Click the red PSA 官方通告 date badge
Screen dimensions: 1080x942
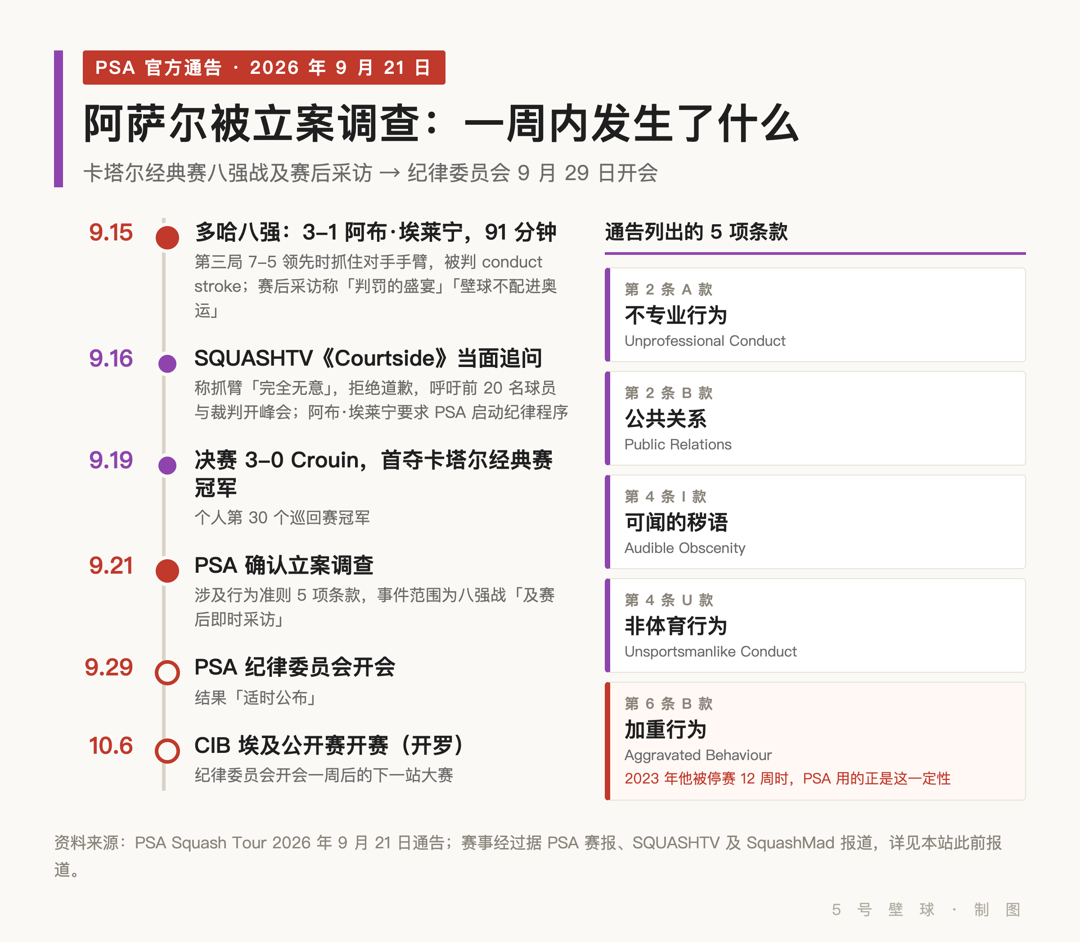tap(264, 67)
